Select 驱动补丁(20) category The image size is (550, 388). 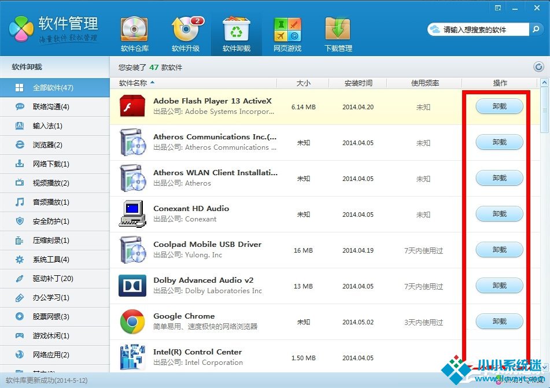pyautogui.click(x=55, y=279)
